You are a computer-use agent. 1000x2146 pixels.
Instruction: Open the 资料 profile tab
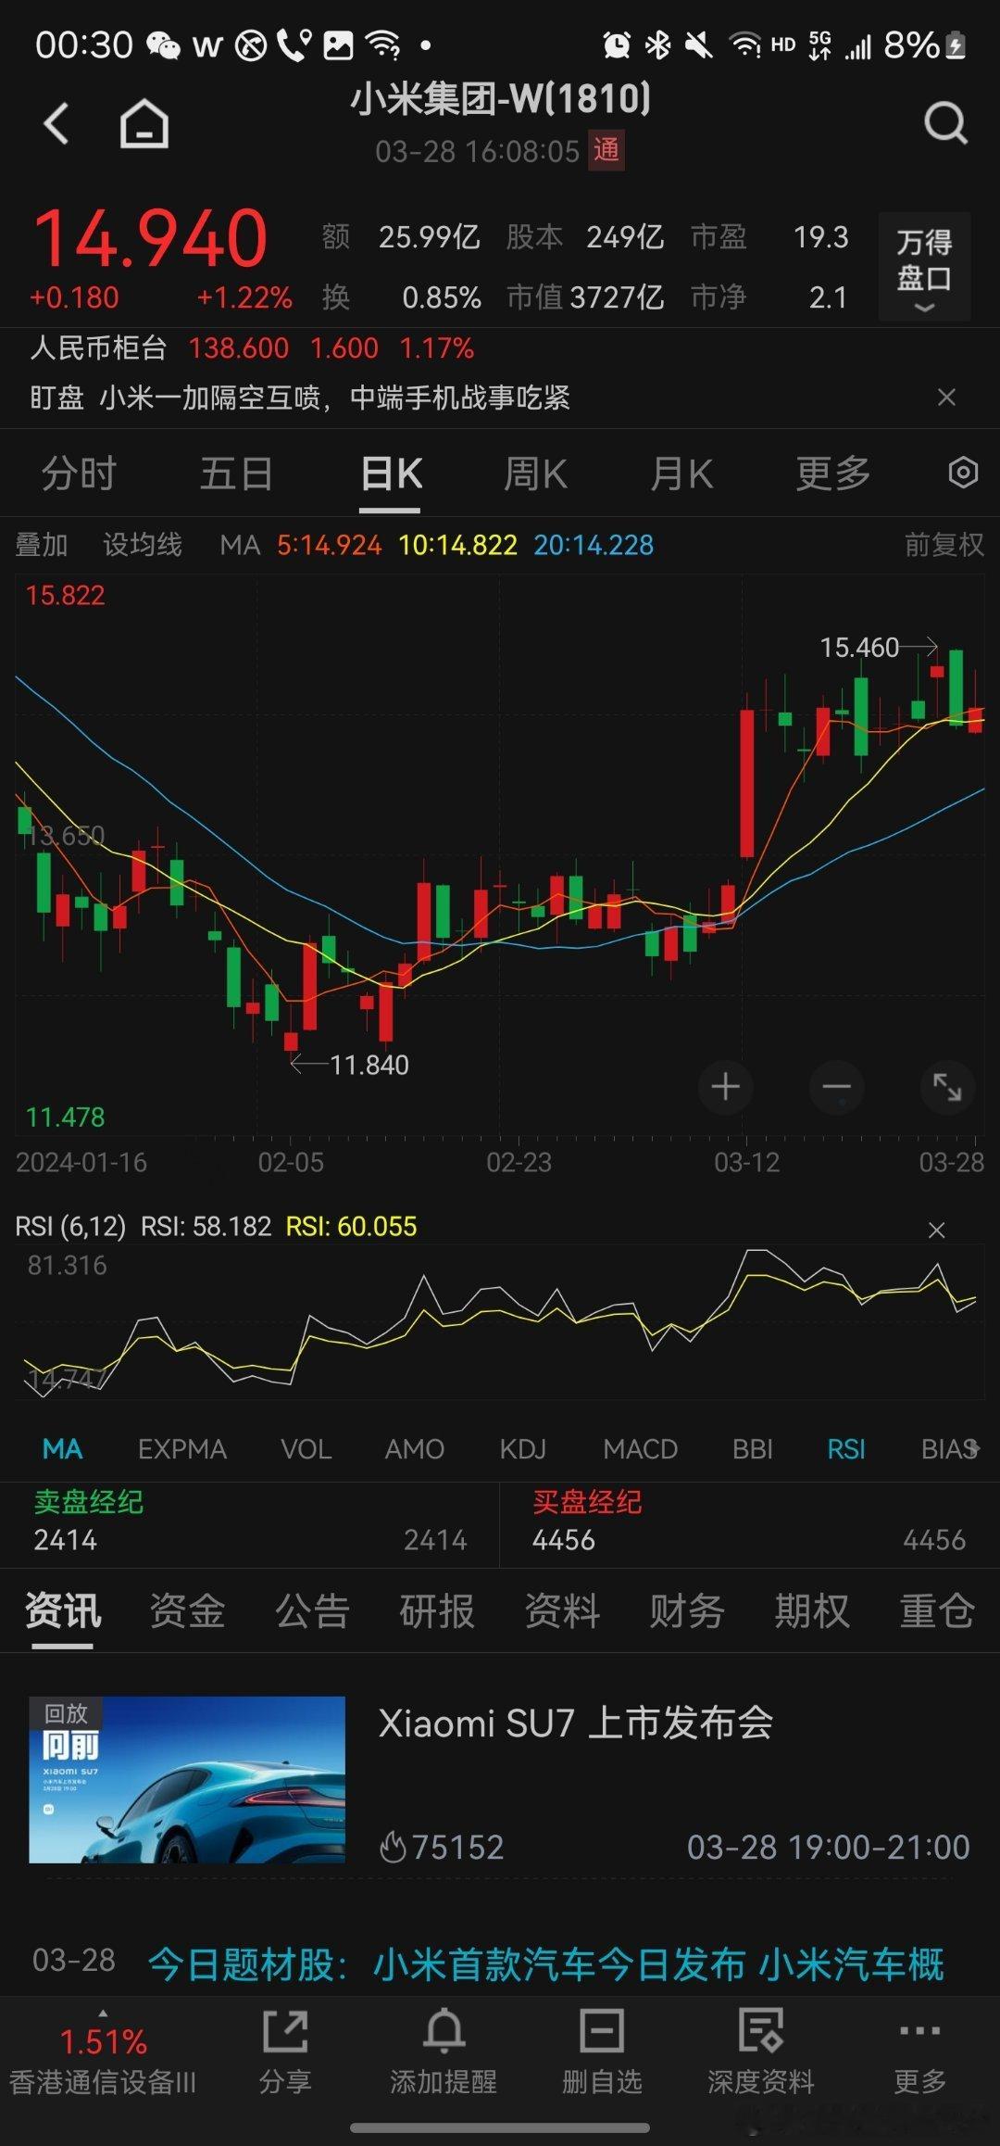[562, 1611]
